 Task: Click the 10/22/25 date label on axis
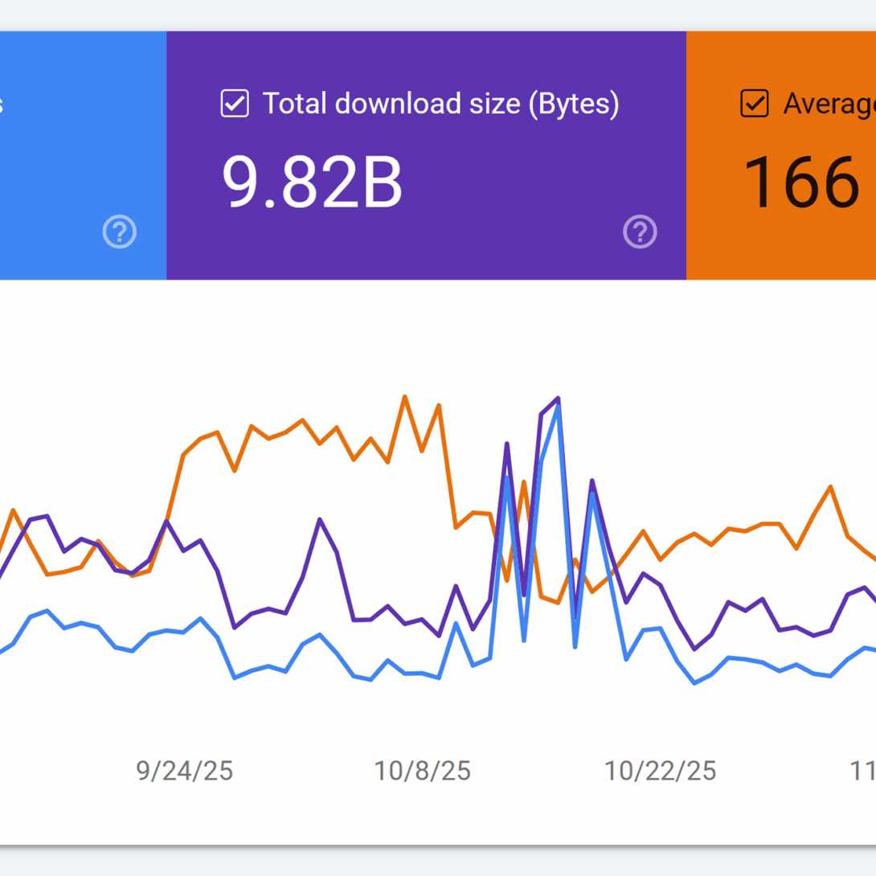click(x=661, y=771)
